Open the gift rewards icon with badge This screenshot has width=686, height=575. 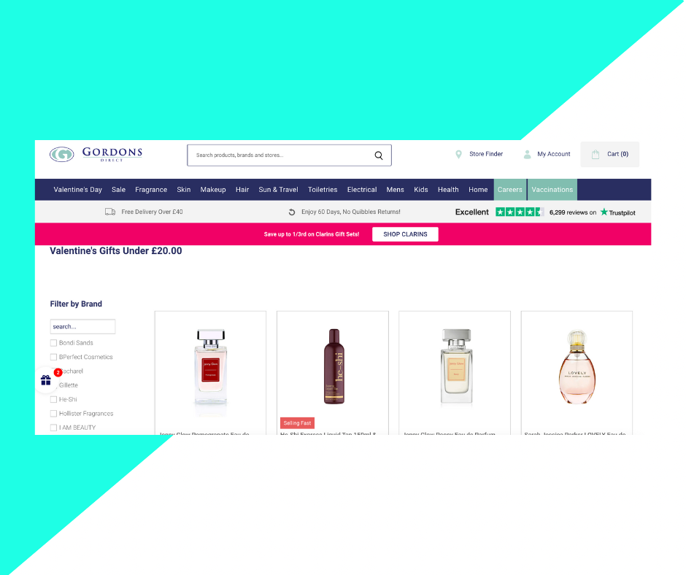click(46, 380)
